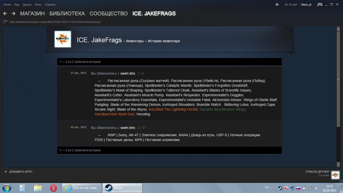Click Genuine Bloodfeather Wings item
The height and width of the screenshot is (193, 343).
pyautogui.click(x=222, y=110)
